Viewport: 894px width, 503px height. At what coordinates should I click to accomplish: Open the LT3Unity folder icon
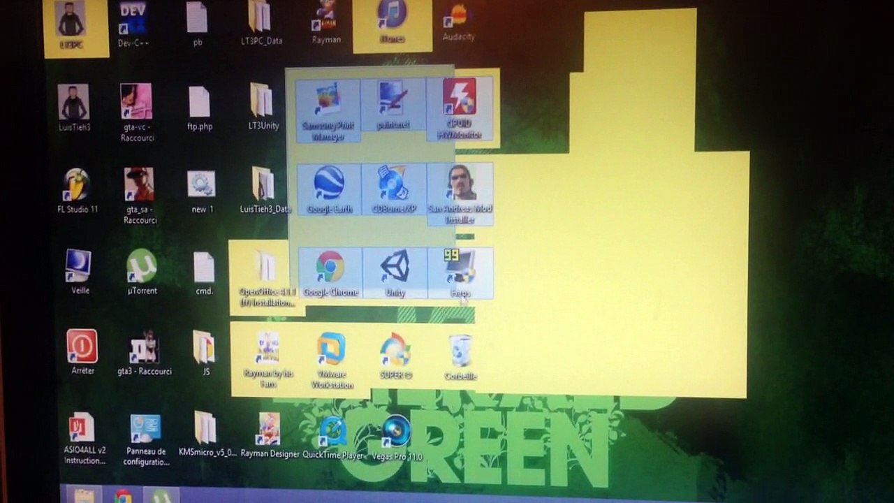point(263,106)
